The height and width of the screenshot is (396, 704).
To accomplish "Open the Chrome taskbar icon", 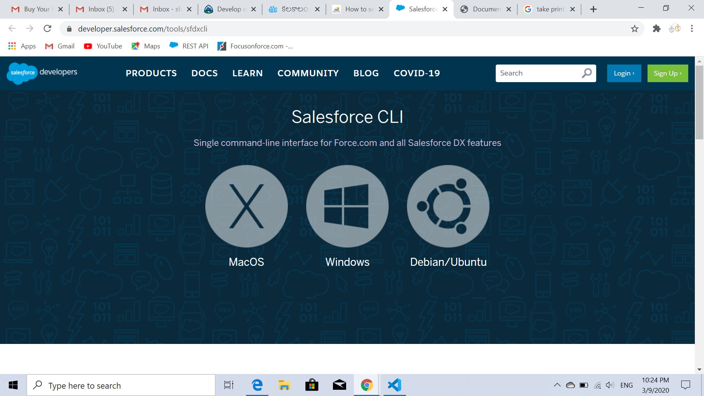I will (367, 385).
